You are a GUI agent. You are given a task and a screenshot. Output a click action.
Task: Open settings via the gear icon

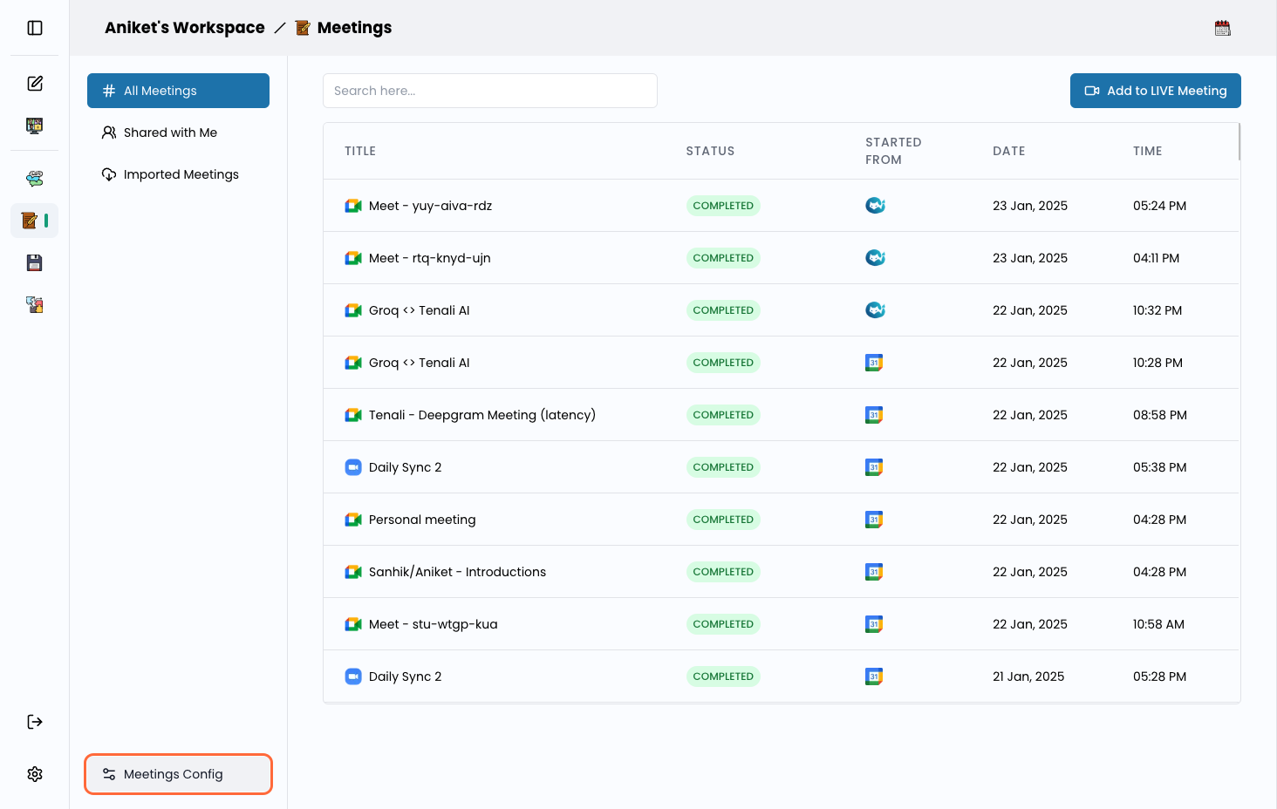[35, 774]
